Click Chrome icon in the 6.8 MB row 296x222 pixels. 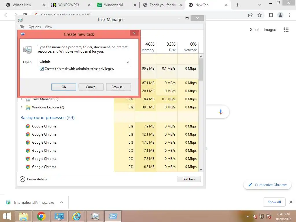[x=28, y=167]
